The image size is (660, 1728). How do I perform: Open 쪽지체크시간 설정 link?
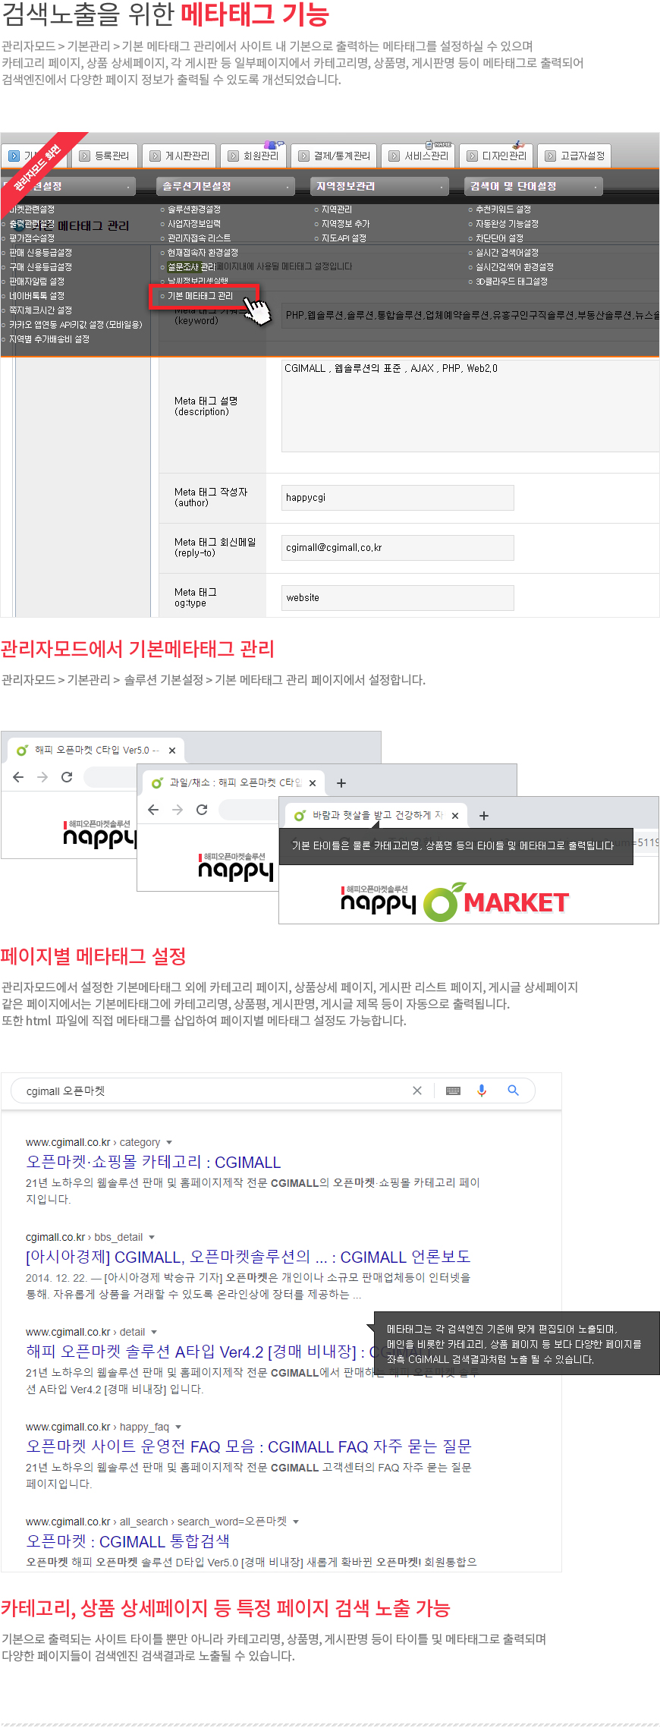coord(40,310)
